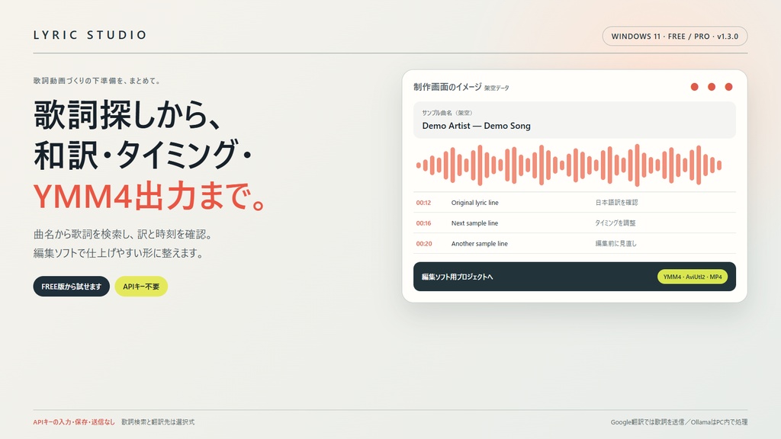The height and width of the screenshot is (439, 781).
Task: Click the FREE版から試せます button
Action: 71,287
